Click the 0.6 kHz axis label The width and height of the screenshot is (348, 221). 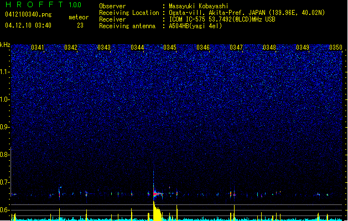[4, 210]
